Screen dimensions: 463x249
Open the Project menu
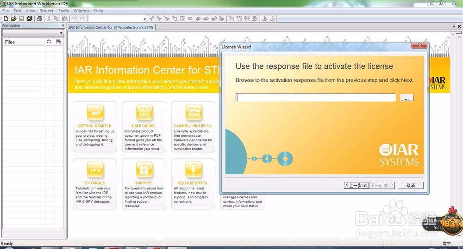pyautogui.click(x=46, y=11)
